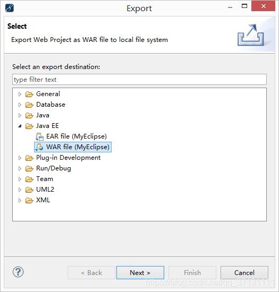
Task: Expand the XML category arrow
Action: [x=20, y=200]
